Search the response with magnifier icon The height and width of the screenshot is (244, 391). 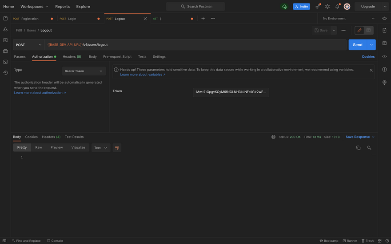click(369, 148)
